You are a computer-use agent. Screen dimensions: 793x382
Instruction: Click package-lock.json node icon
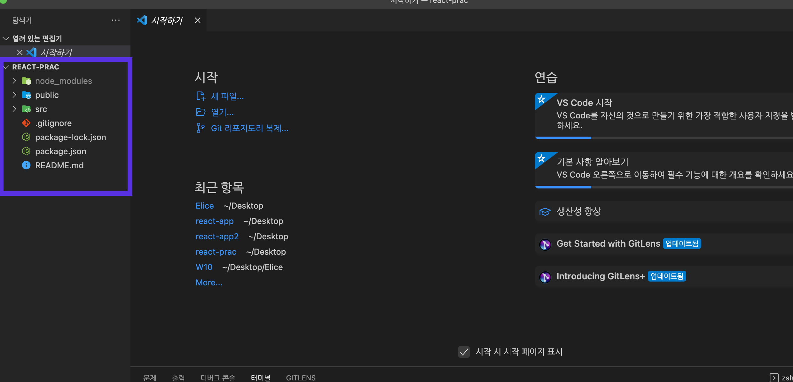26,137
